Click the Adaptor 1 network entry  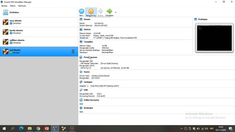99,86
